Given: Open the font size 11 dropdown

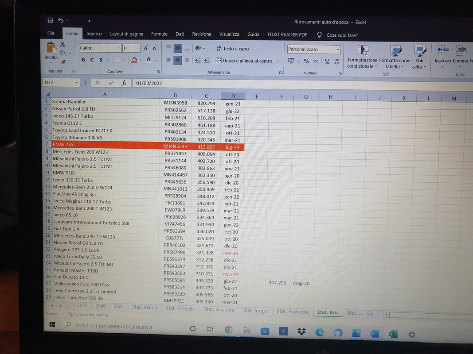Looking at the screenshot, I should [138, 48].
